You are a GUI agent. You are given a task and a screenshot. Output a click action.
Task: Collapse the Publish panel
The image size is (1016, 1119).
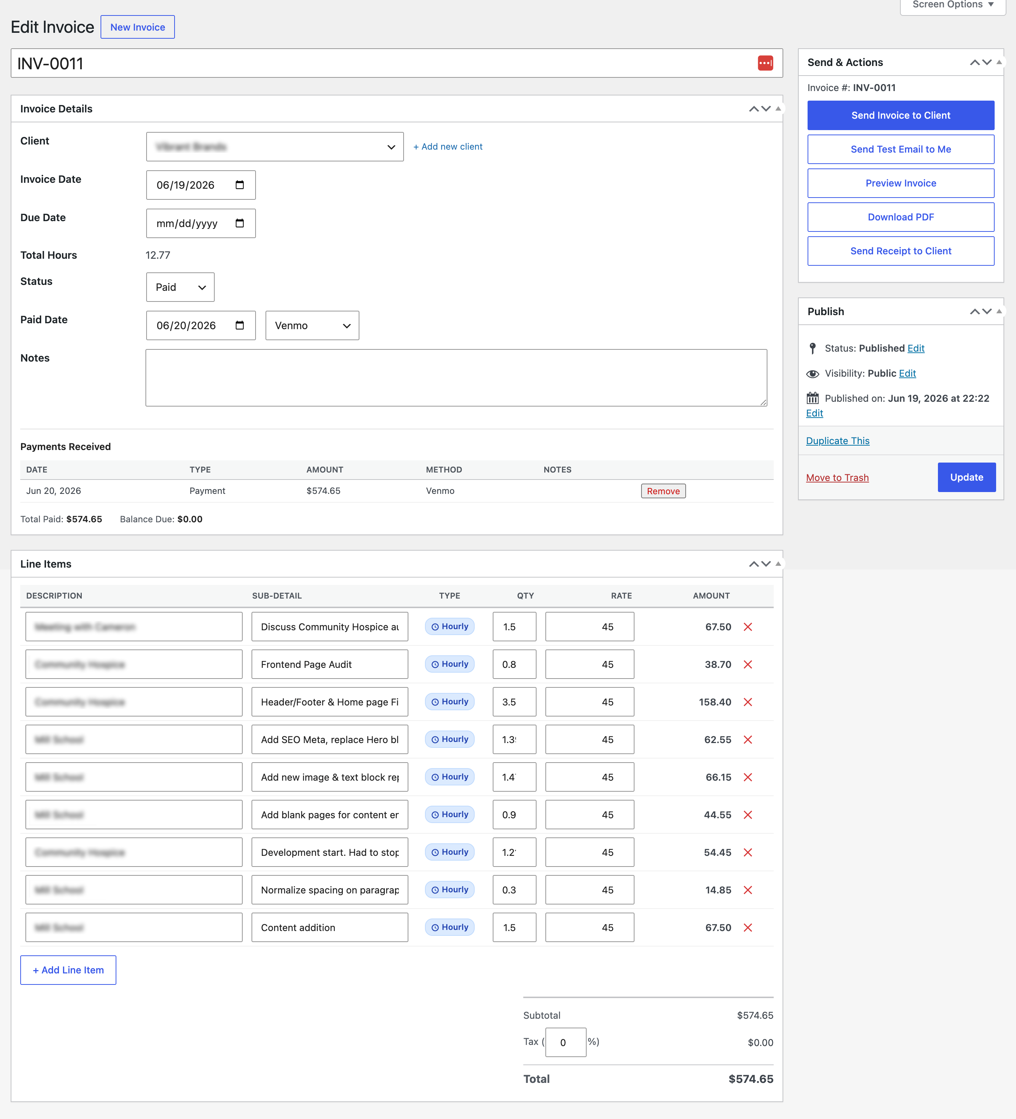[999, 311]
